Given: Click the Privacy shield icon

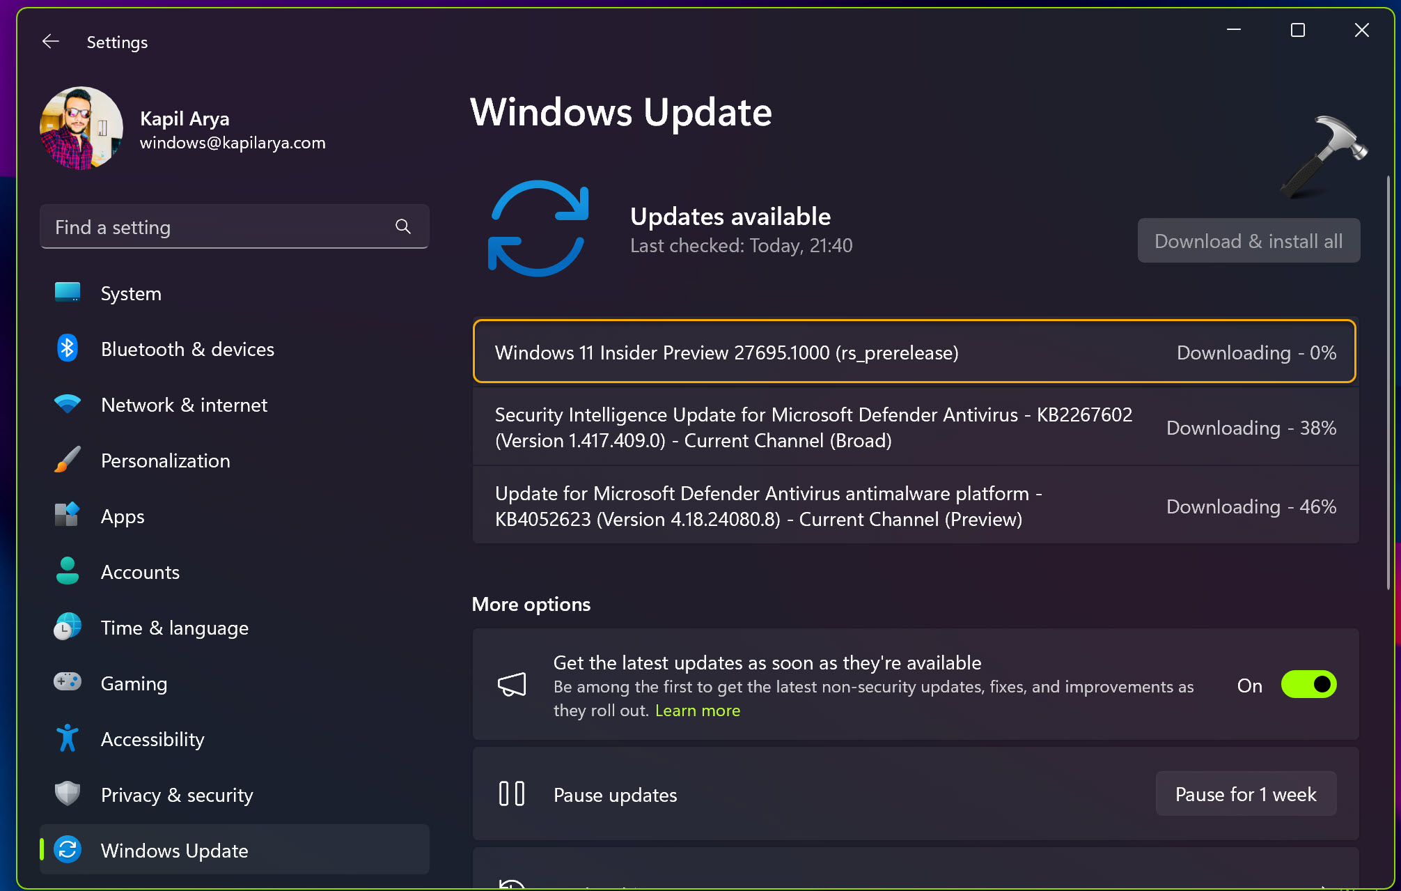Looking at the screenshot, I should pyautogui.click(x=68, y=793).
